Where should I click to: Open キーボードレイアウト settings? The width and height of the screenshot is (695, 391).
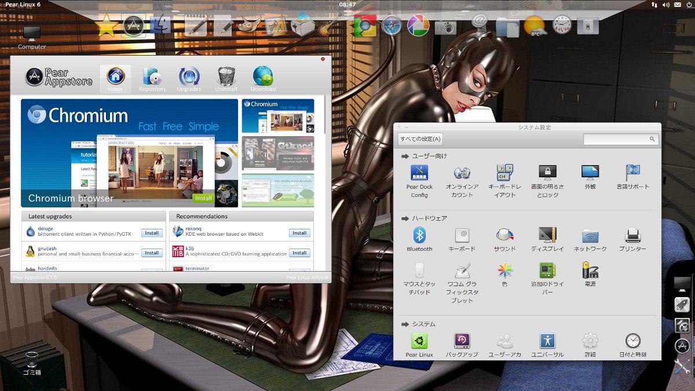click(x=504, y=181)
